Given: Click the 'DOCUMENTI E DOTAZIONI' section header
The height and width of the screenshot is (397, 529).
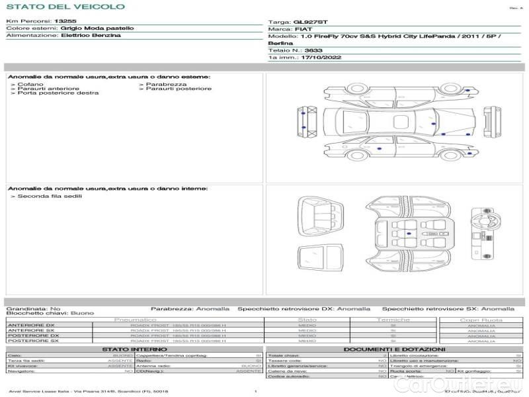Looking at the screenshot, I should click(x=394, y=349).
